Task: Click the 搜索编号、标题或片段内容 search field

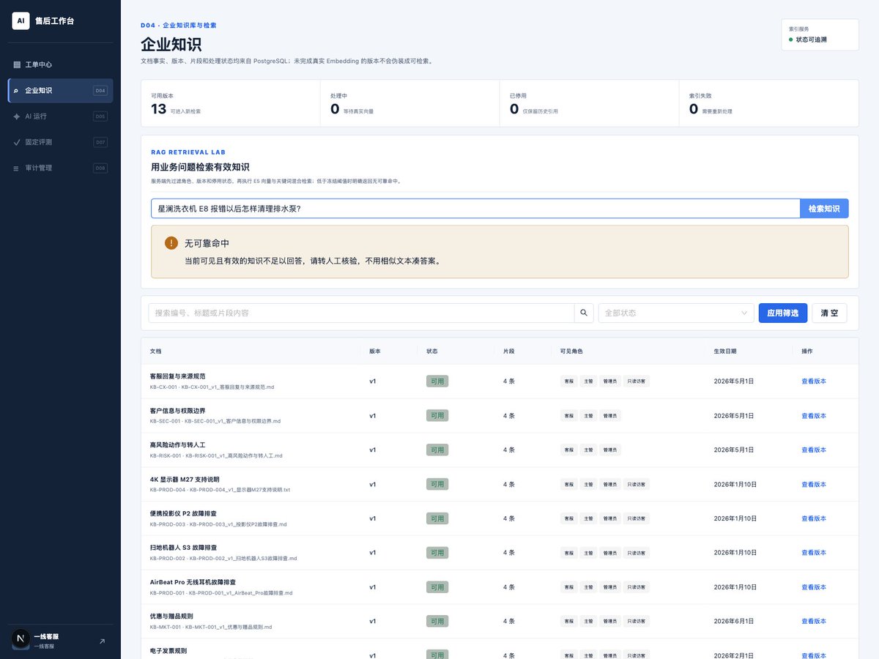Action: [361, 313]
